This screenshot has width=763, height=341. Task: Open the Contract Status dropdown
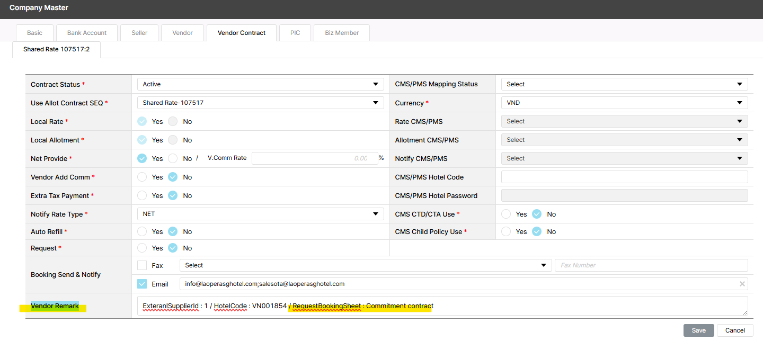coord(260,84)
